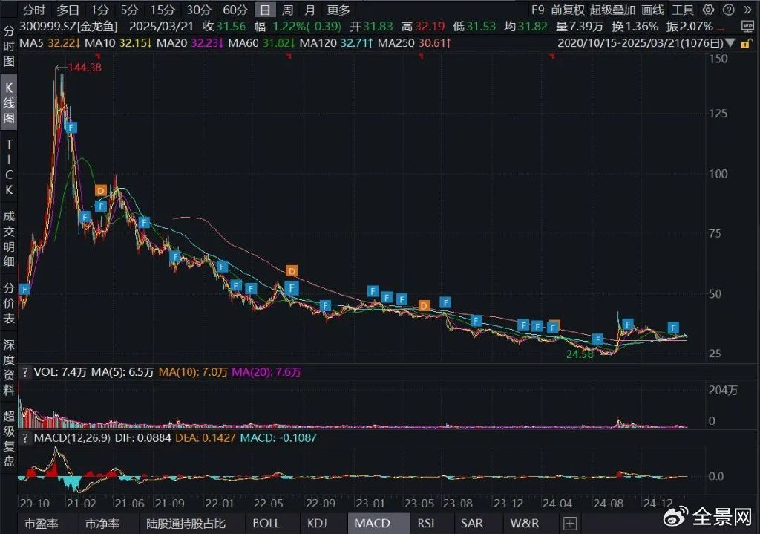Open the help question mark icon
The width and height of the screenshot is (760, 534).
pos(727,10)
